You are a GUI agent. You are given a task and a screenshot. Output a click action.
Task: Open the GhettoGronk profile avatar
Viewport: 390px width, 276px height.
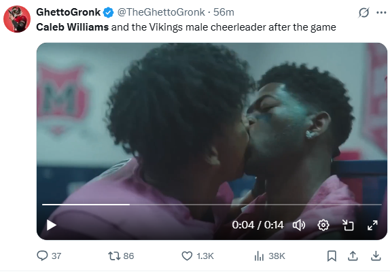[17, 19]
